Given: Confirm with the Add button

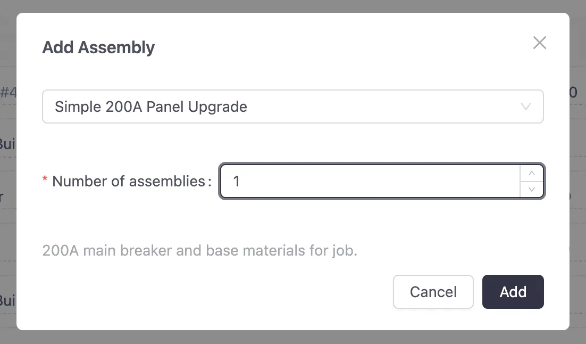Looking at the screenshot, I should (x=513, y=292).
